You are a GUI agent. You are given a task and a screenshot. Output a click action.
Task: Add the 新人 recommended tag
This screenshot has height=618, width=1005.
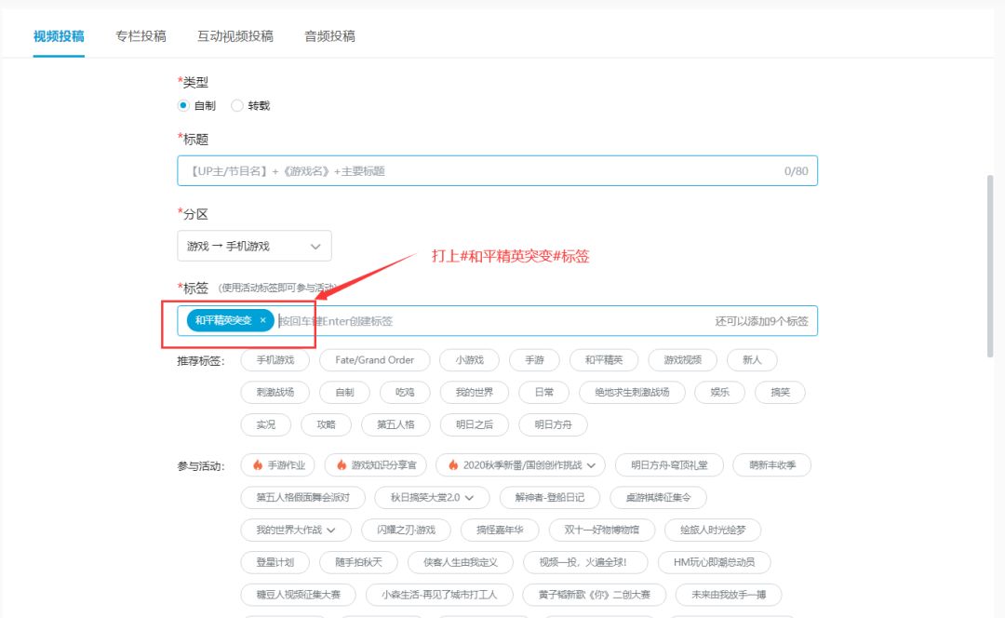pos(752,360)
